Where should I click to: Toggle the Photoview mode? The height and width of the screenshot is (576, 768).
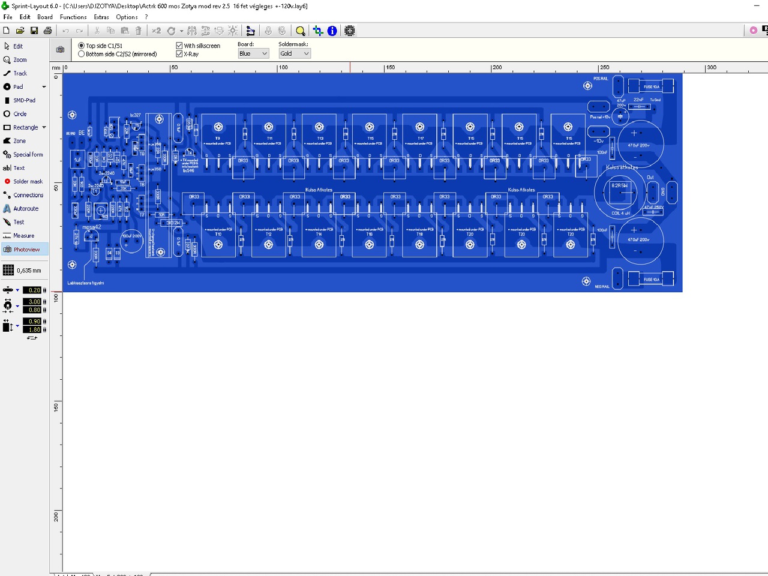click(x=24, y=249)
